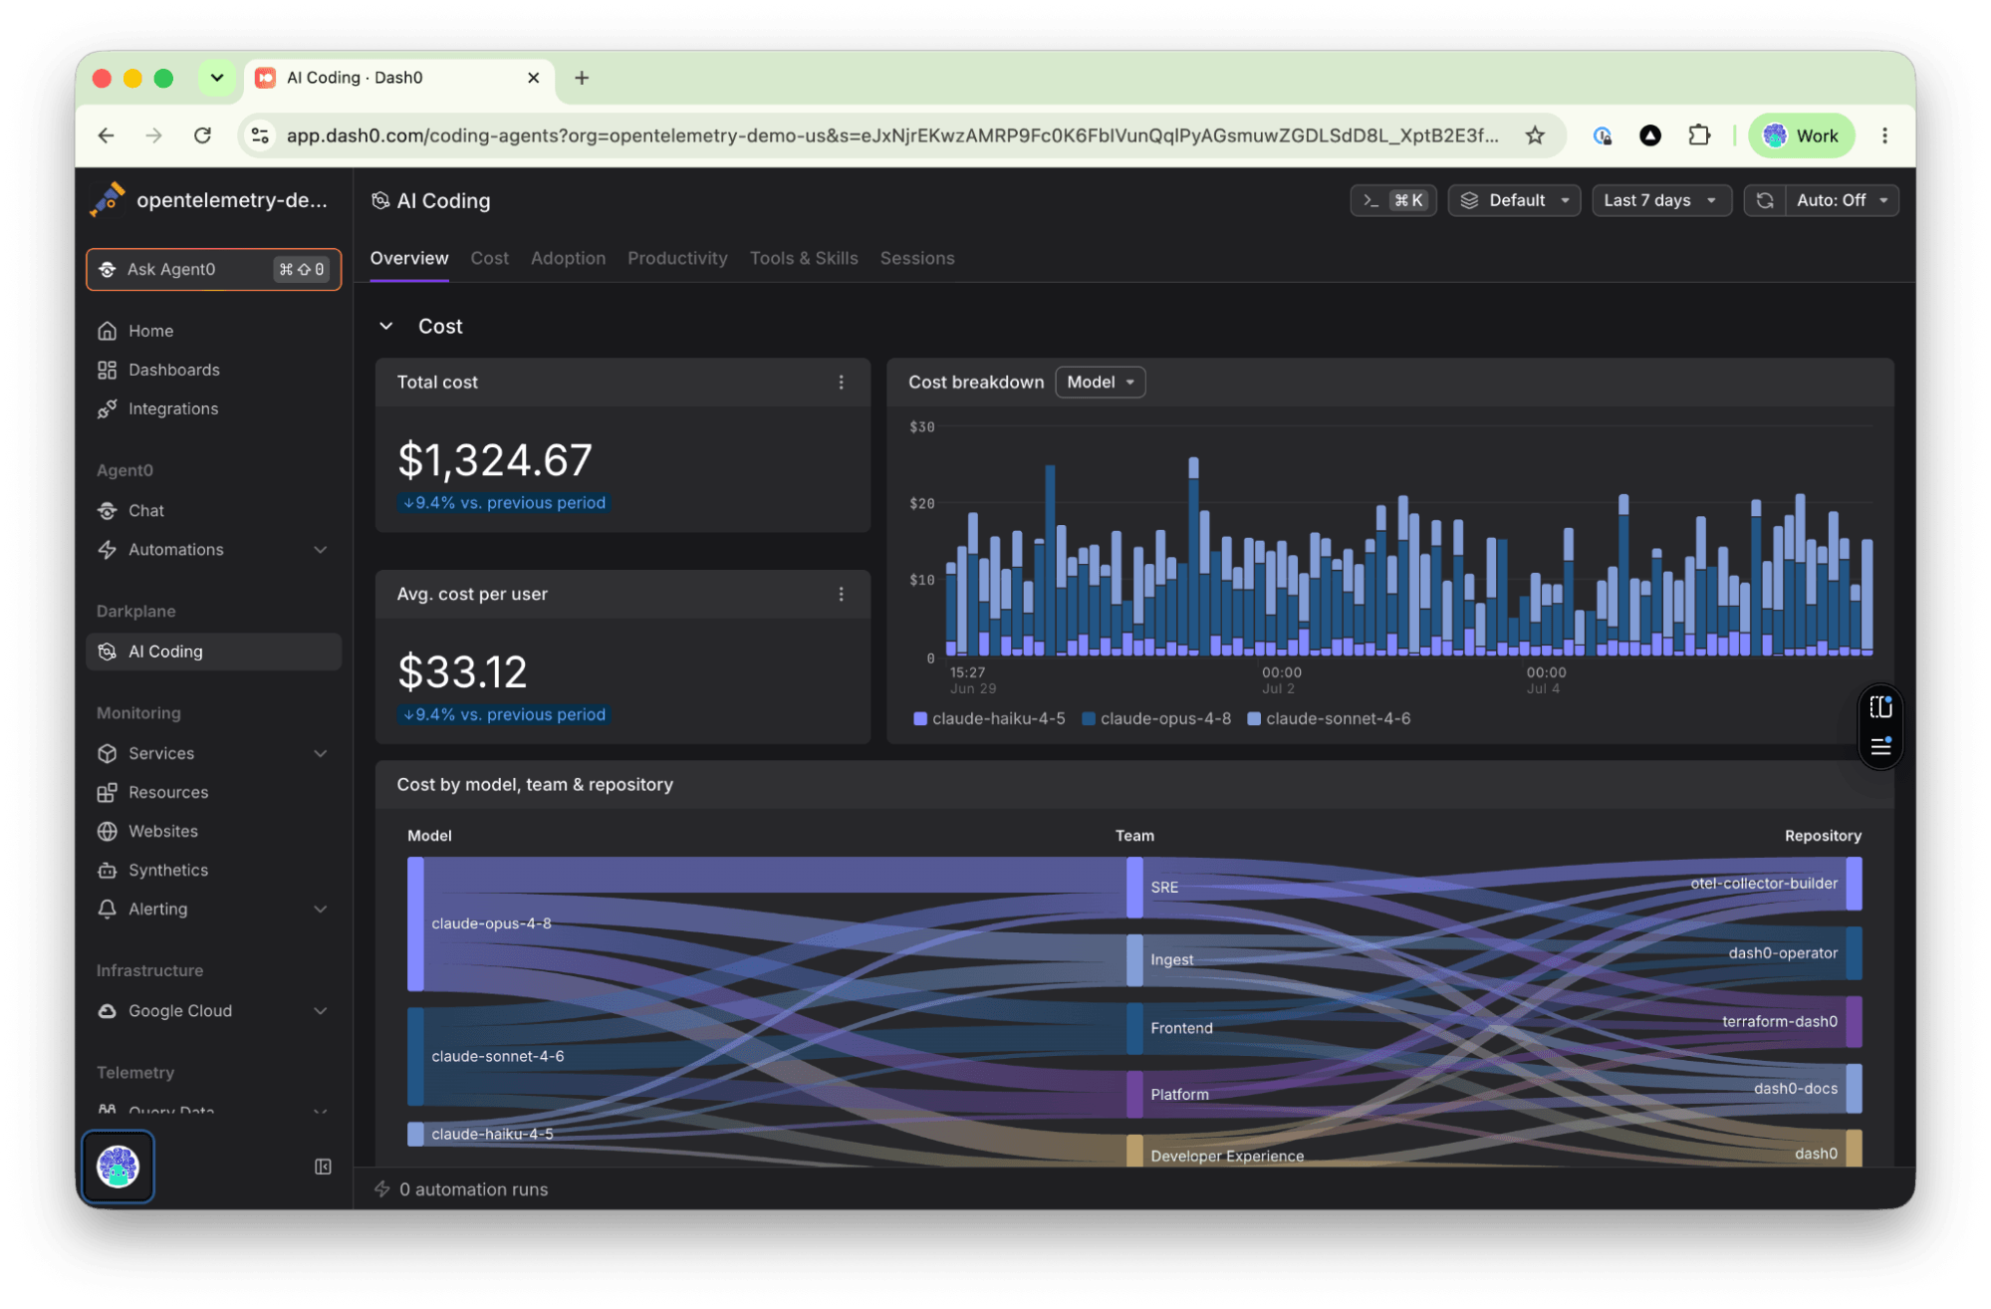This screenshot has height=1309, width=1991.
Task: Toggle claude-haiku-4-5 legend swatch
Action: (x=919, y=719)
